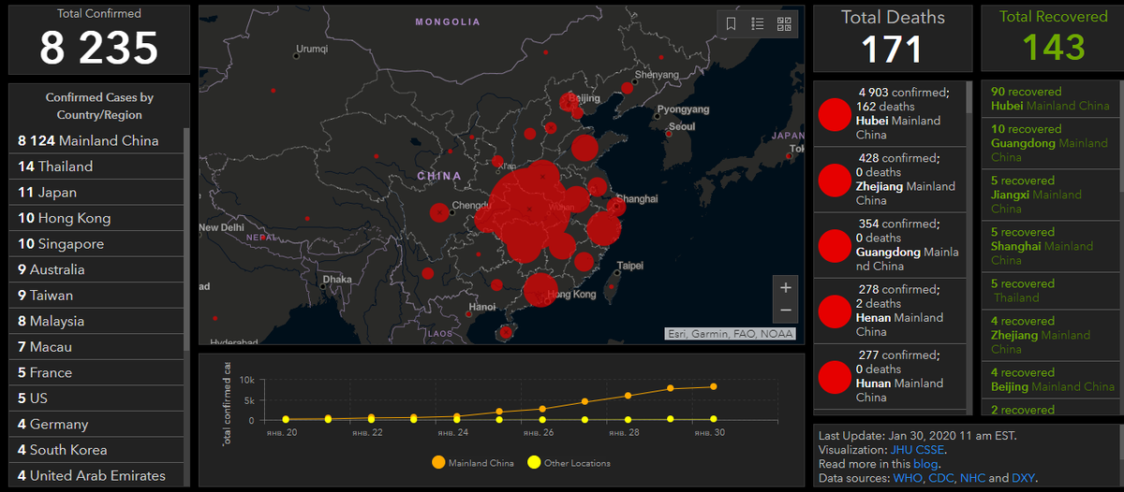The height and width of the screenshot is (492, 1124).
Task: Select 9 Taiwan row
Action: click(x=96, y=296)
